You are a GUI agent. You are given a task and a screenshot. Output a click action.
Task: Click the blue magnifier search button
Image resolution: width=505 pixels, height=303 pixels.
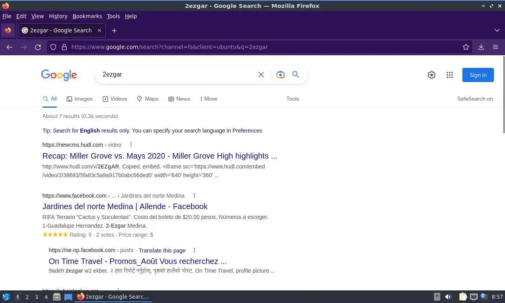click(296, 75)
